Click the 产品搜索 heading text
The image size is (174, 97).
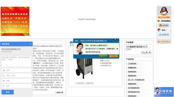[130, 42]
